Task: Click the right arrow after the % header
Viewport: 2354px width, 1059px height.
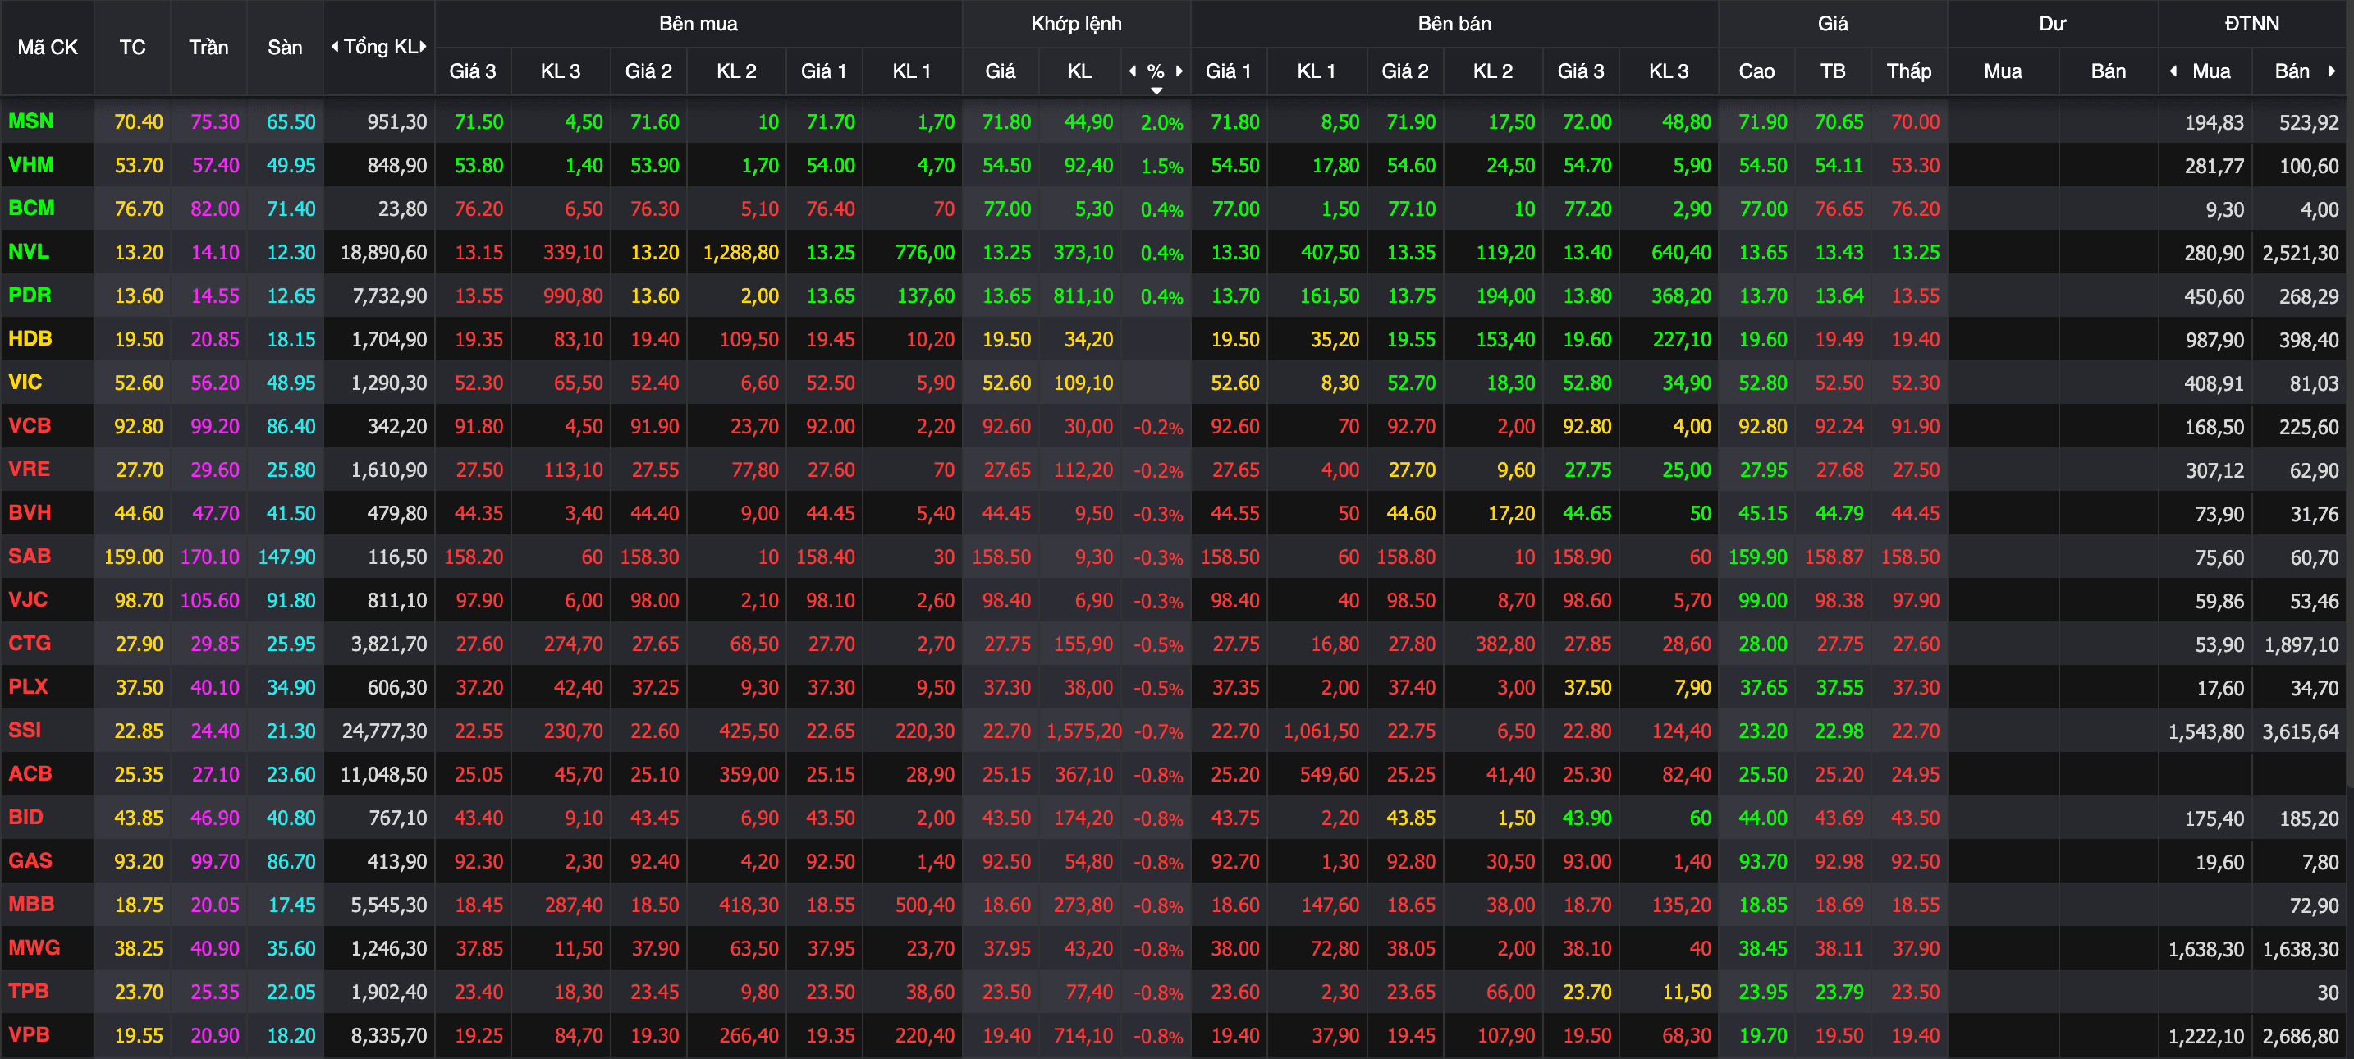Action: pyautogui.click(x=1179, y=71)
